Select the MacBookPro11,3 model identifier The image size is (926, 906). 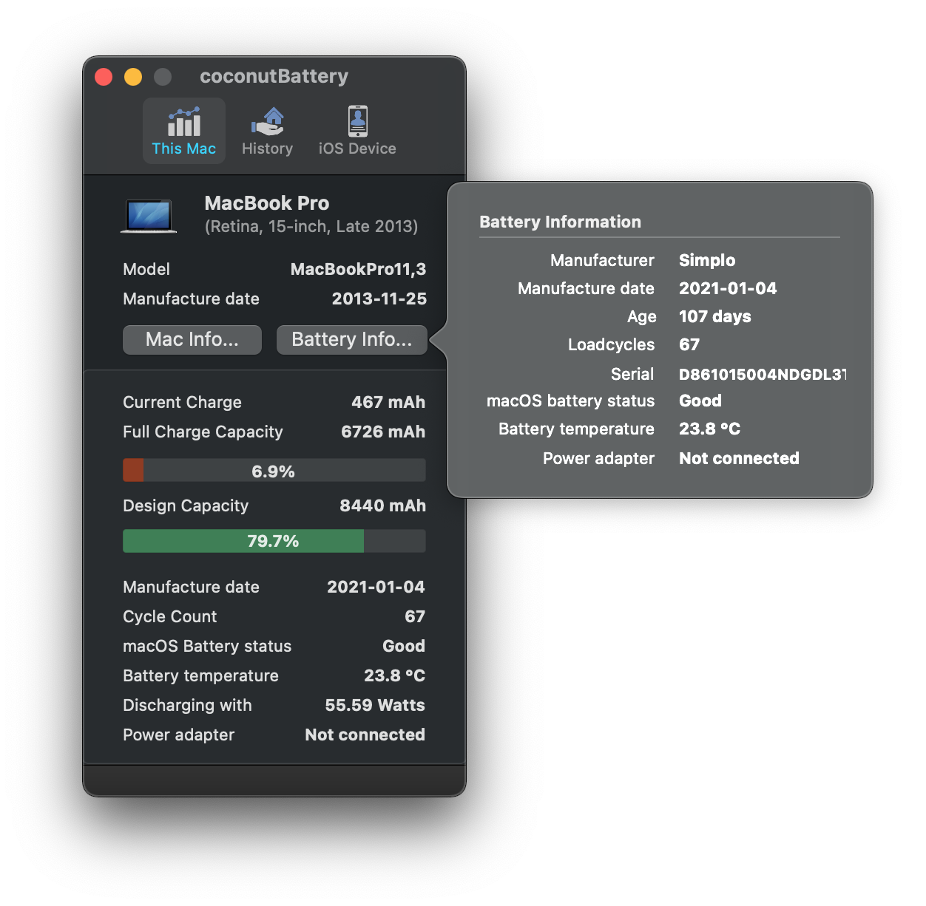click(x=358, y=269)
